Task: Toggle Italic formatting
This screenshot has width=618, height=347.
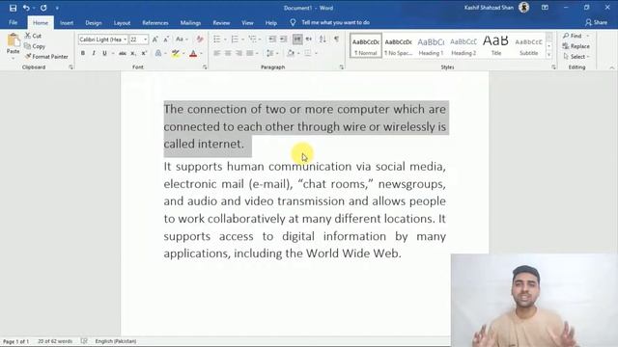Action: coord(94,53)
